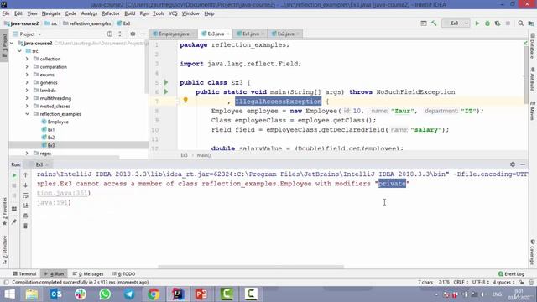The image size is (537, 302).
Task: Open the Run configuration dropdown Ex3
Action: click(x=456, y=23)
